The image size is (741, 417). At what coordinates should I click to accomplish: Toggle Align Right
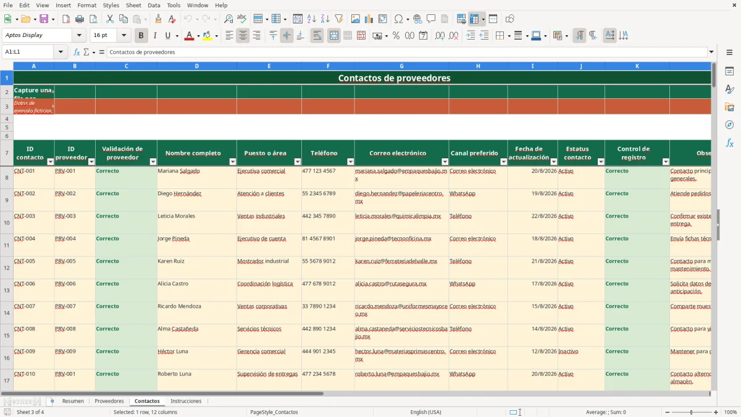point(256,36)
